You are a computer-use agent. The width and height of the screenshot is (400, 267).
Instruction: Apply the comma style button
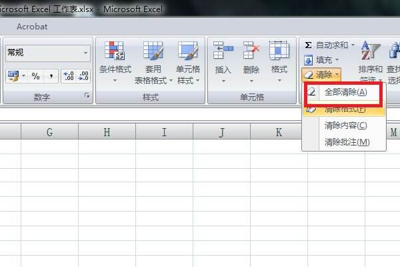(x=51, y=76)
